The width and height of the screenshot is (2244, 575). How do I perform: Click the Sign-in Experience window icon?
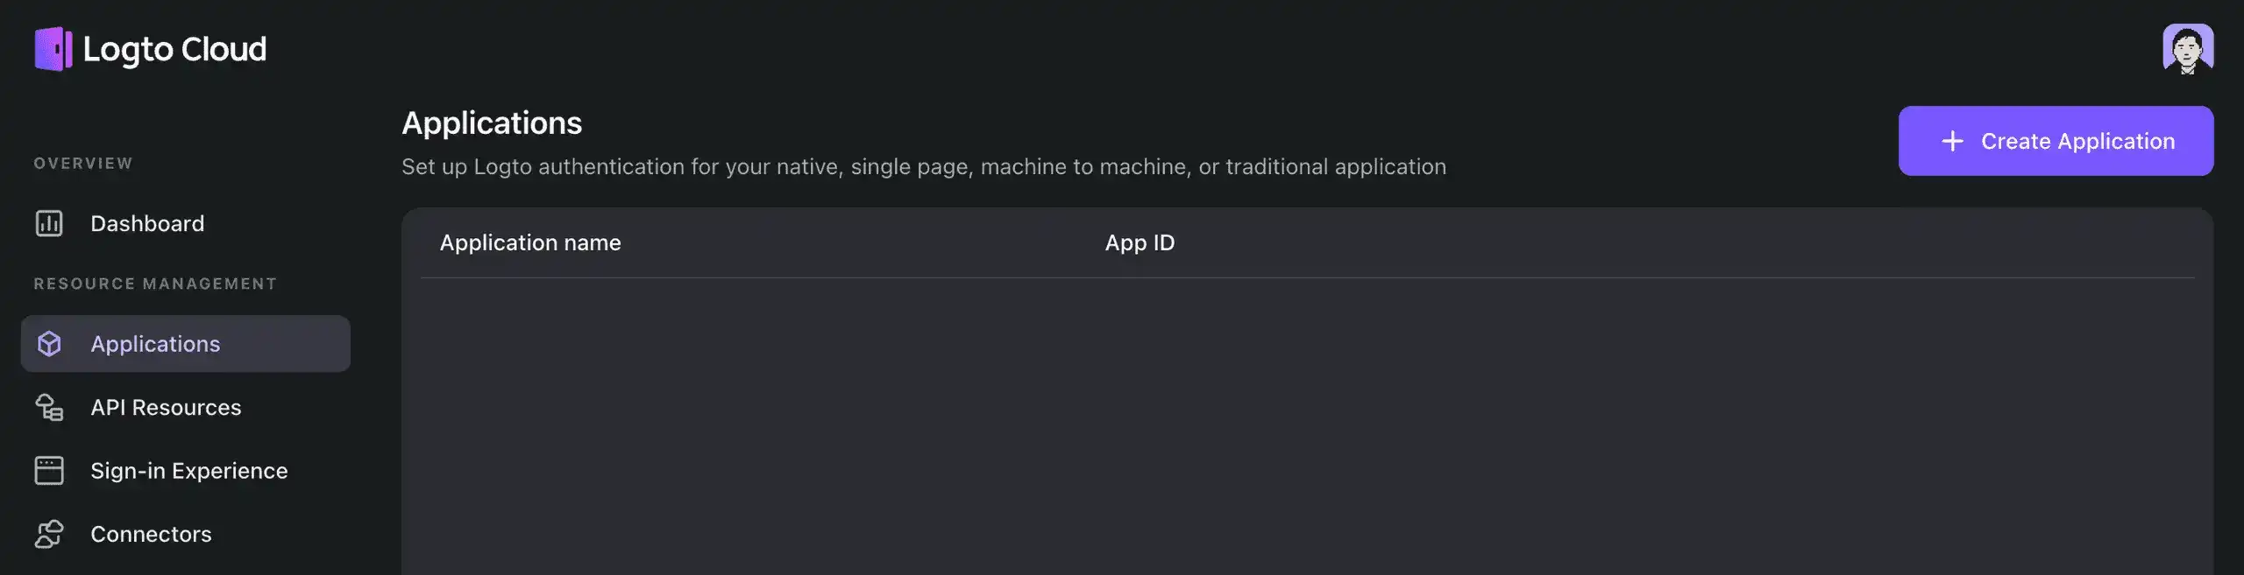(x=49, y=471)
